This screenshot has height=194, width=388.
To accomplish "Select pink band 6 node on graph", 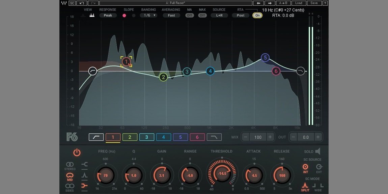I will 276,71.
